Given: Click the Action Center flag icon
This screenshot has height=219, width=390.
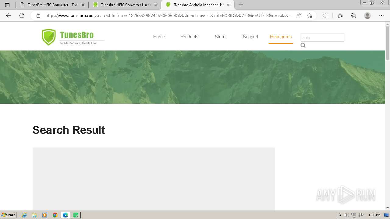Looking at the screenshot, I should pyautogui.click(x=361, y=215).
